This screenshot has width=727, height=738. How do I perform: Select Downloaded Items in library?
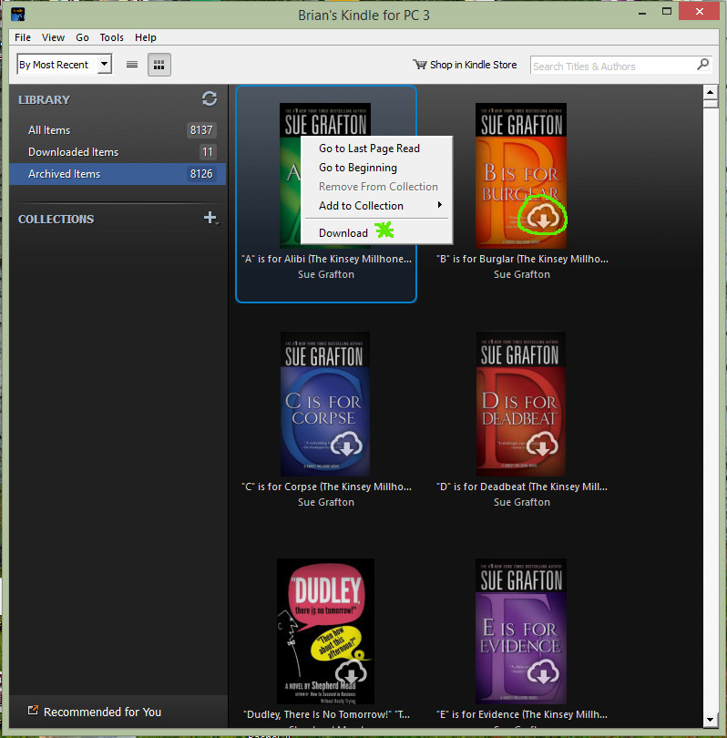click(x=118, y=152)
